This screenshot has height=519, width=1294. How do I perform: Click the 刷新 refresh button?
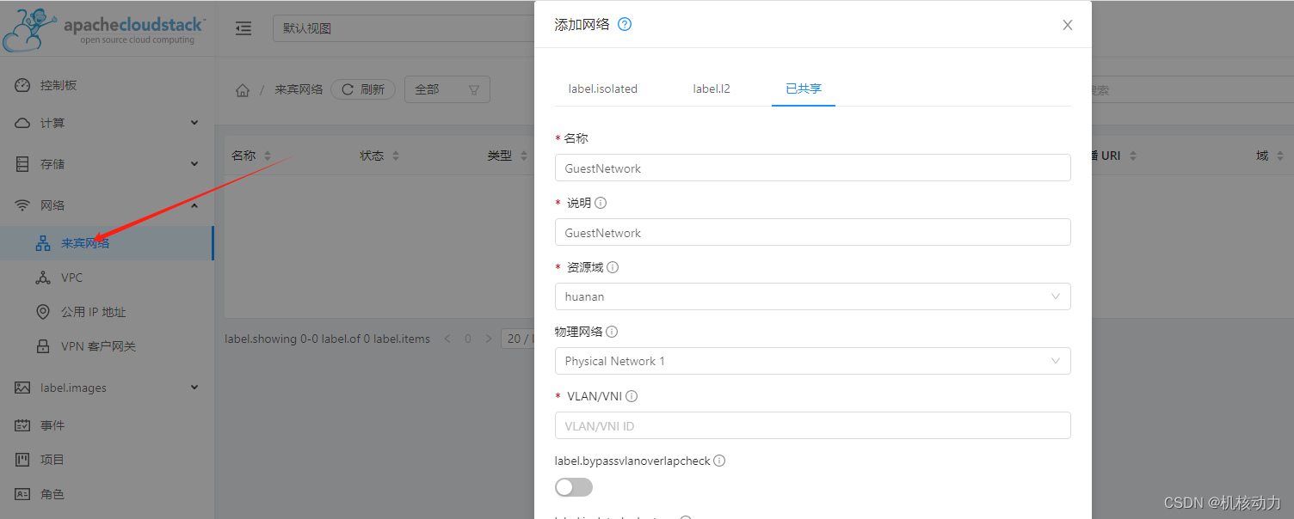362,89
